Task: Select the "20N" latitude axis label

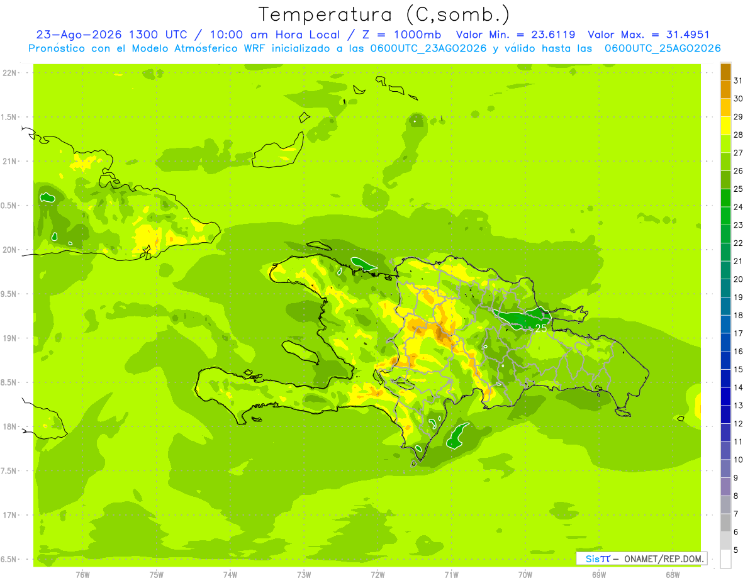Action: pyautogui.click(x=9, y=250)
